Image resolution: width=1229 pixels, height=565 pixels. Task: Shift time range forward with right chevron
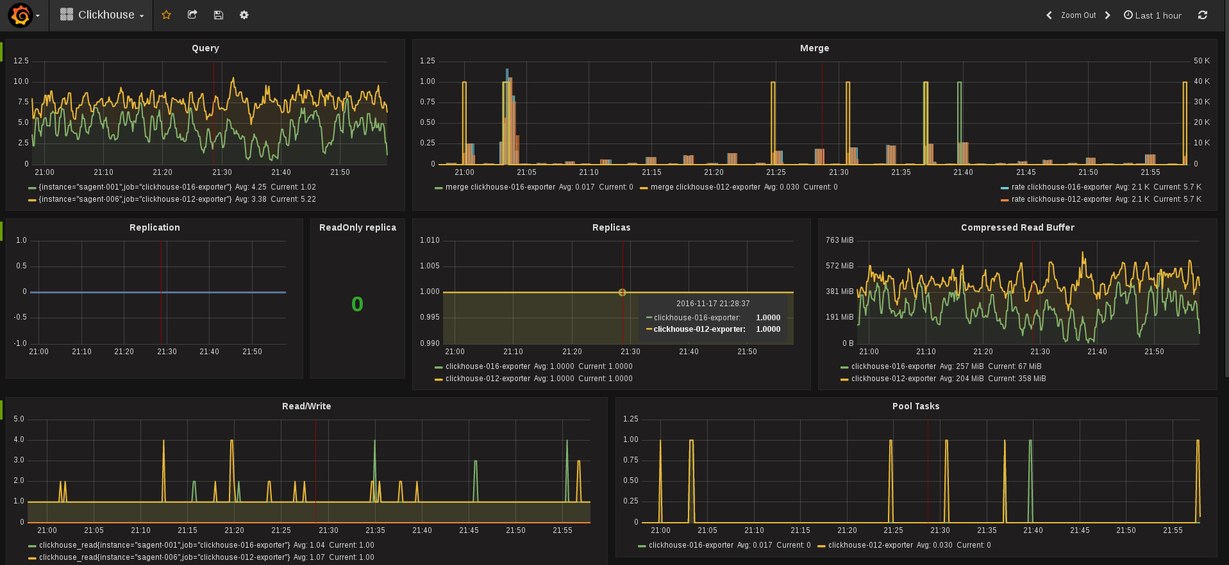[x=1107, y=15]
